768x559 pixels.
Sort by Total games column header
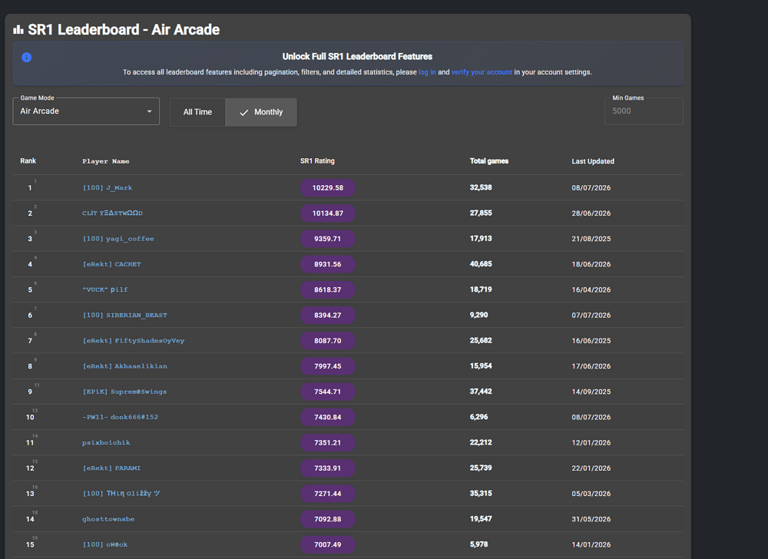point(488,161)
